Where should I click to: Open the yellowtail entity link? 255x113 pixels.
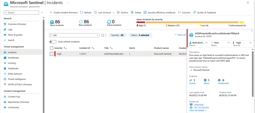[x=199, y=105]
